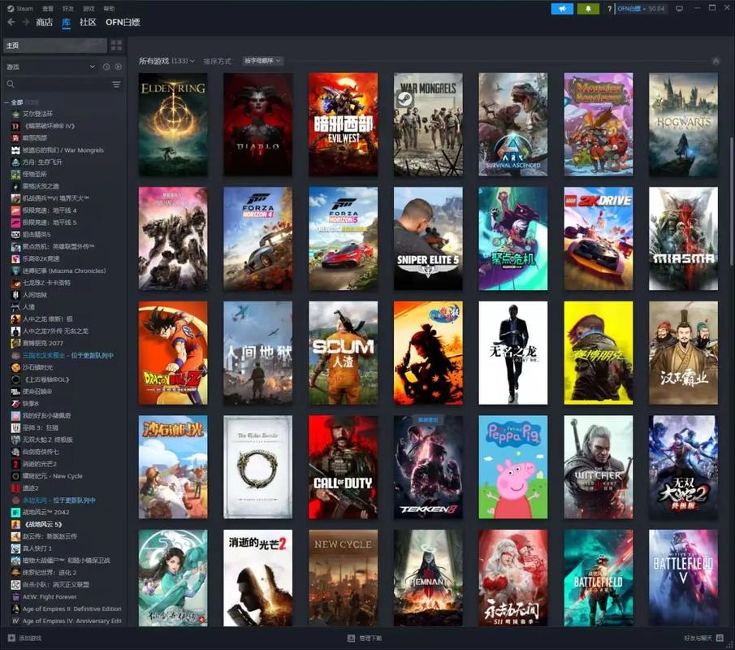Open advanced filter options beside search
The image size is (735, 650).
(116, 84)
